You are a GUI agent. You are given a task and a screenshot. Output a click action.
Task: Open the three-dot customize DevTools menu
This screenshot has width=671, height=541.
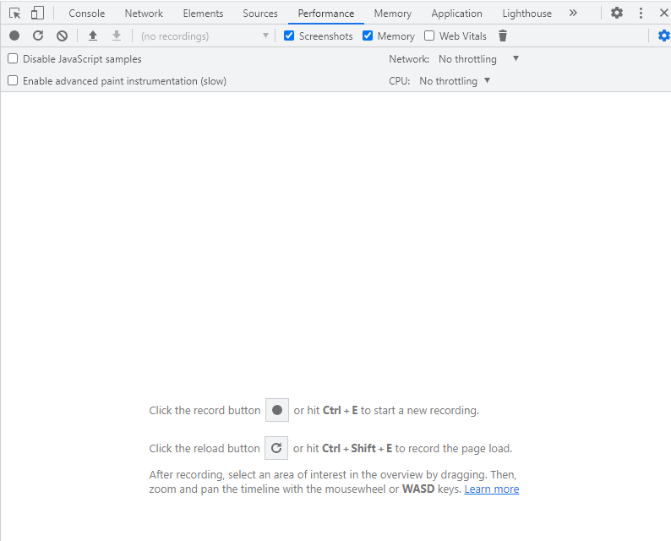click(x=641, y=13)
